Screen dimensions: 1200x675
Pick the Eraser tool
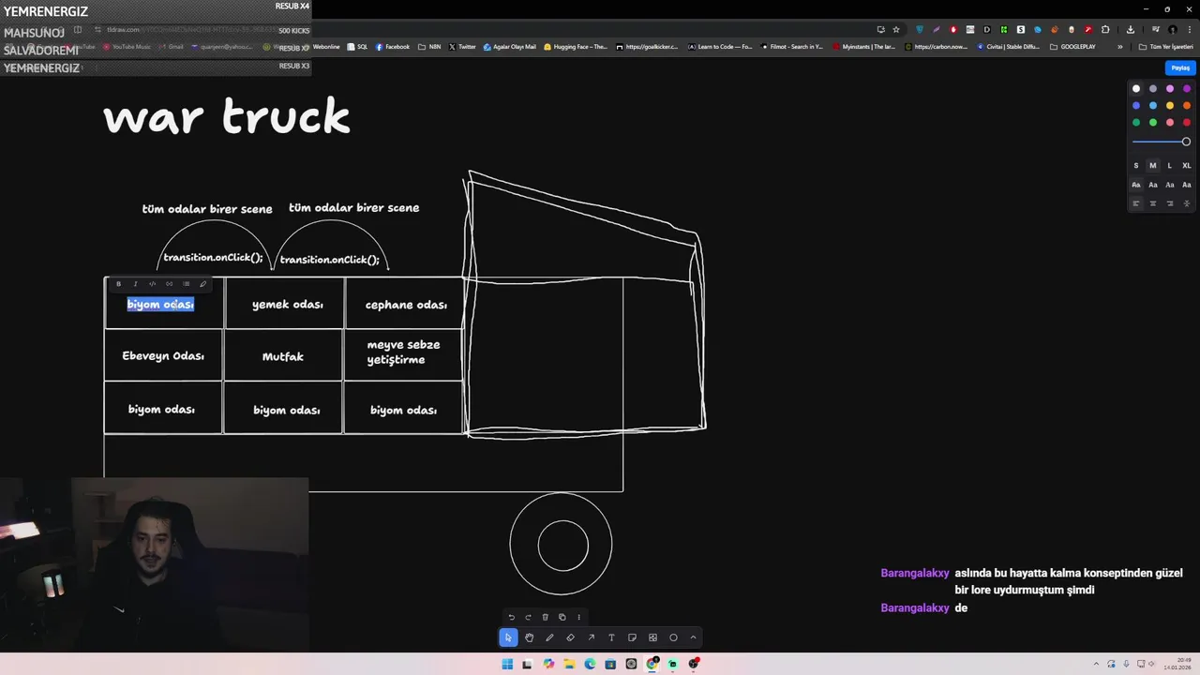(570, 637)
